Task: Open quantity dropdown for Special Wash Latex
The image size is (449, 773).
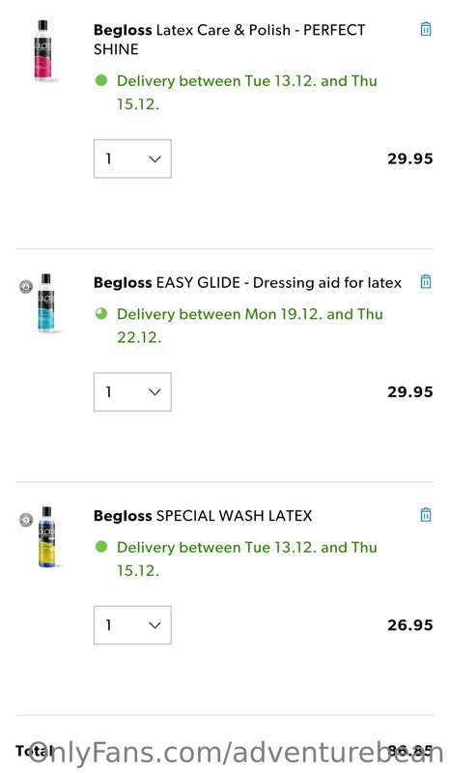Action: coord(132,625)
